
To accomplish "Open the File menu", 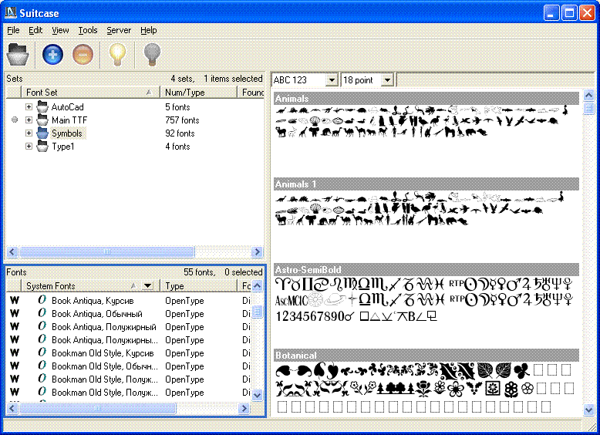I will (13, 30).
